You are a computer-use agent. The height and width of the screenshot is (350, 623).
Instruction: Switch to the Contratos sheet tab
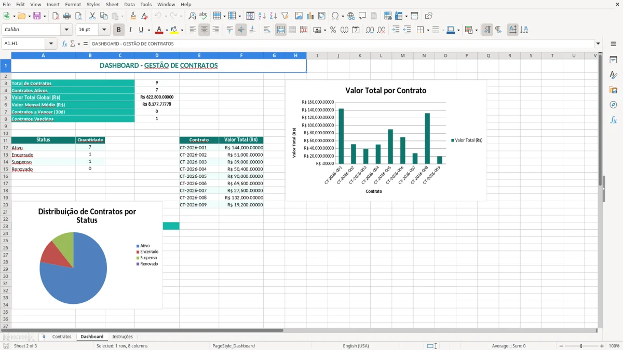(62, 337)
